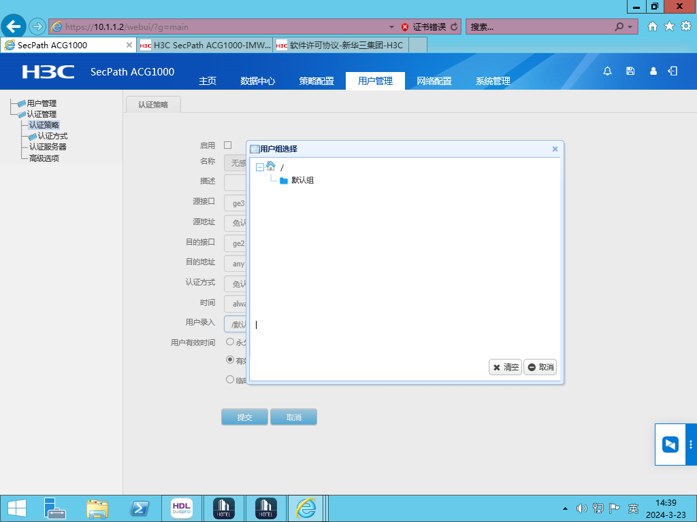Click the form 取消 button

tap(294, 417)
